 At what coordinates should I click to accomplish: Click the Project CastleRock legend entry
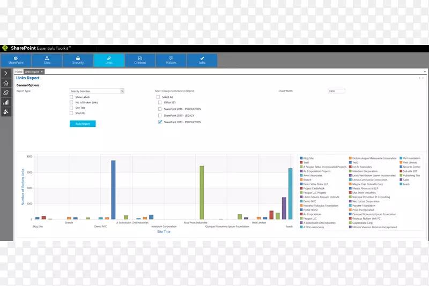[x=312, y=189]
